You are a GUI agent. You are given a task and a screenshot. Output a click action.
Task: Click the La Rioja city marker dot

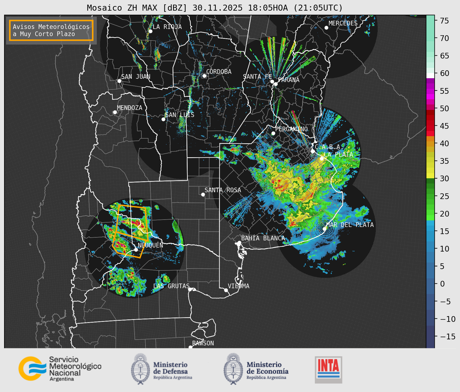151,31
